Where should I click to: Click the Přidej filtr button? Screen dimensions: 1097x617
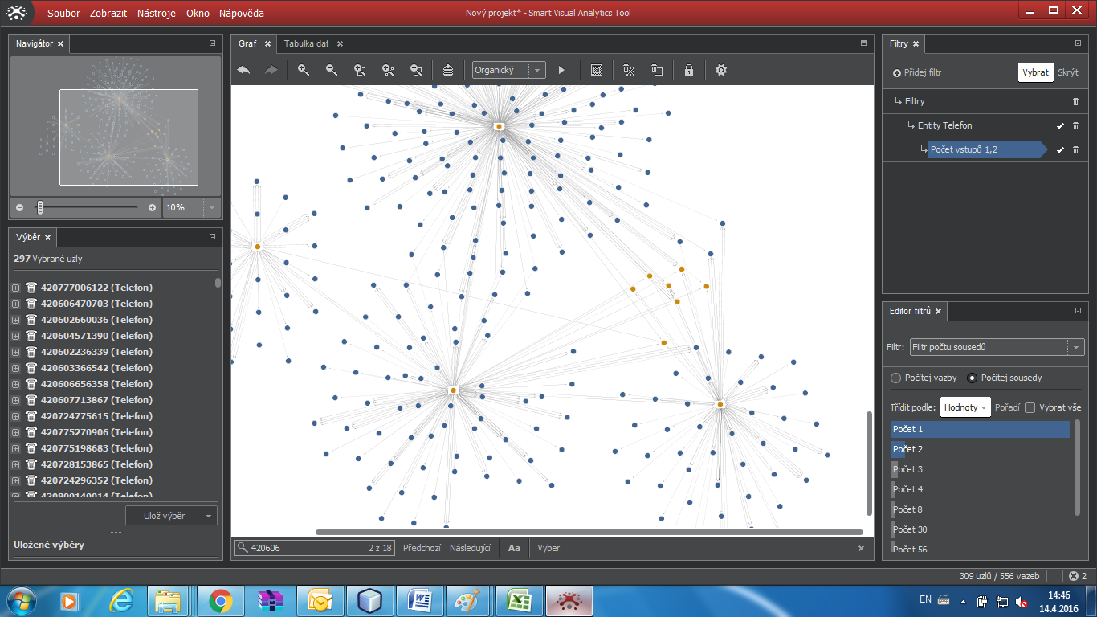[917, 72]
